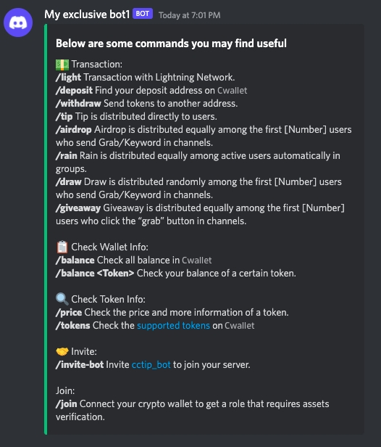Click the /invite-bot command text
Viewport: 381px width, 447px height.
[80, 364]
